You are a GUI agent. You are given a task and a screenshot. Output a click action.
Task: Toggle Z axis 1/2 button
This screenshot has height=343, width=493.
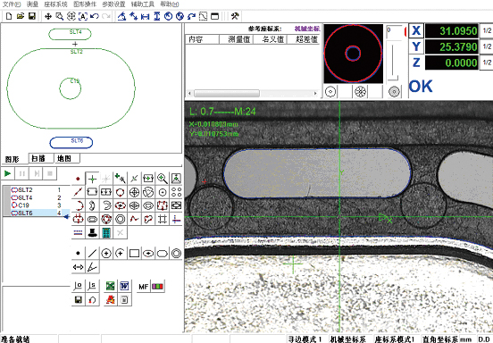pyautogui.click(x=487, y=63)
